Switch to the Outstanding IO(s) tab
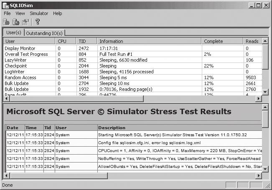The width and height of the screenshot is (272, 190). tap(44, 33)
